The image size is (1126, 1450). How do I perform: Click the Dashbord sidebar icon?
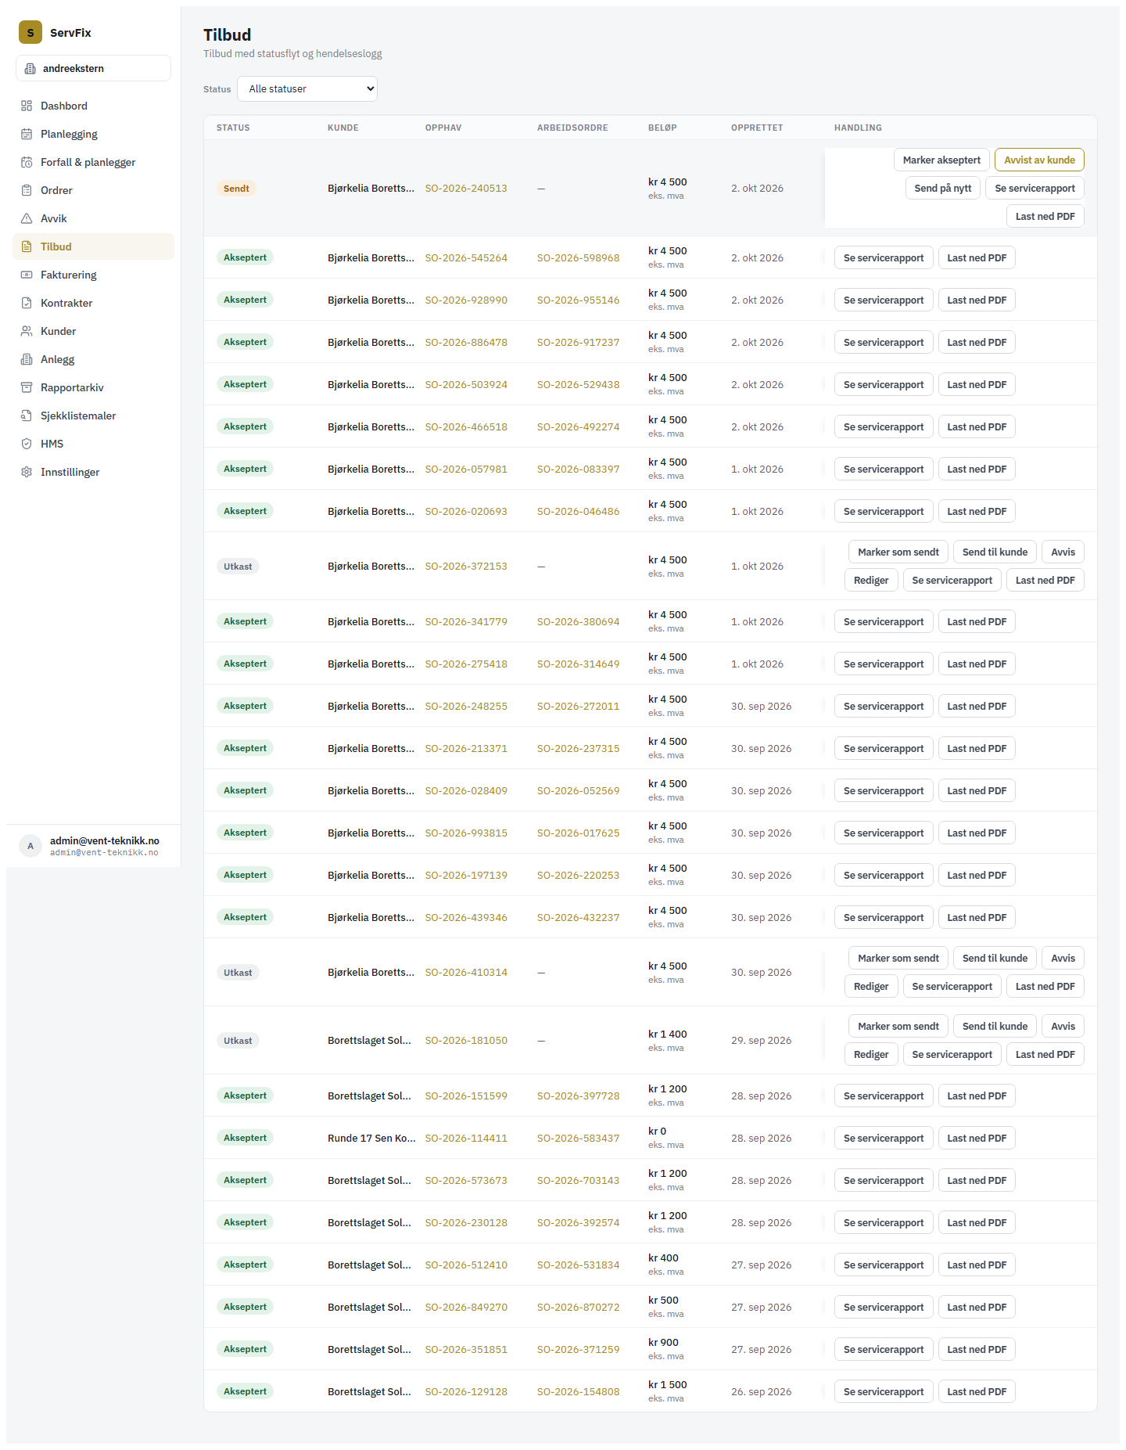pyautogui.click(x=27, y=106)
